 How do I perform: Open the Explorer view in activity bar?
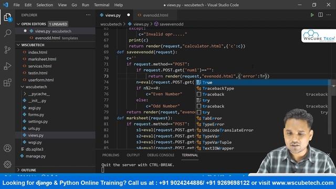pos(7,17)
